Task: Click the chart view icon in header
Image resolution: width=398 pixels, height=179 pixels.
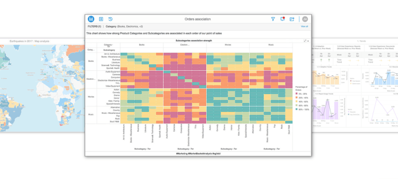Action: [x=91, y=19]
